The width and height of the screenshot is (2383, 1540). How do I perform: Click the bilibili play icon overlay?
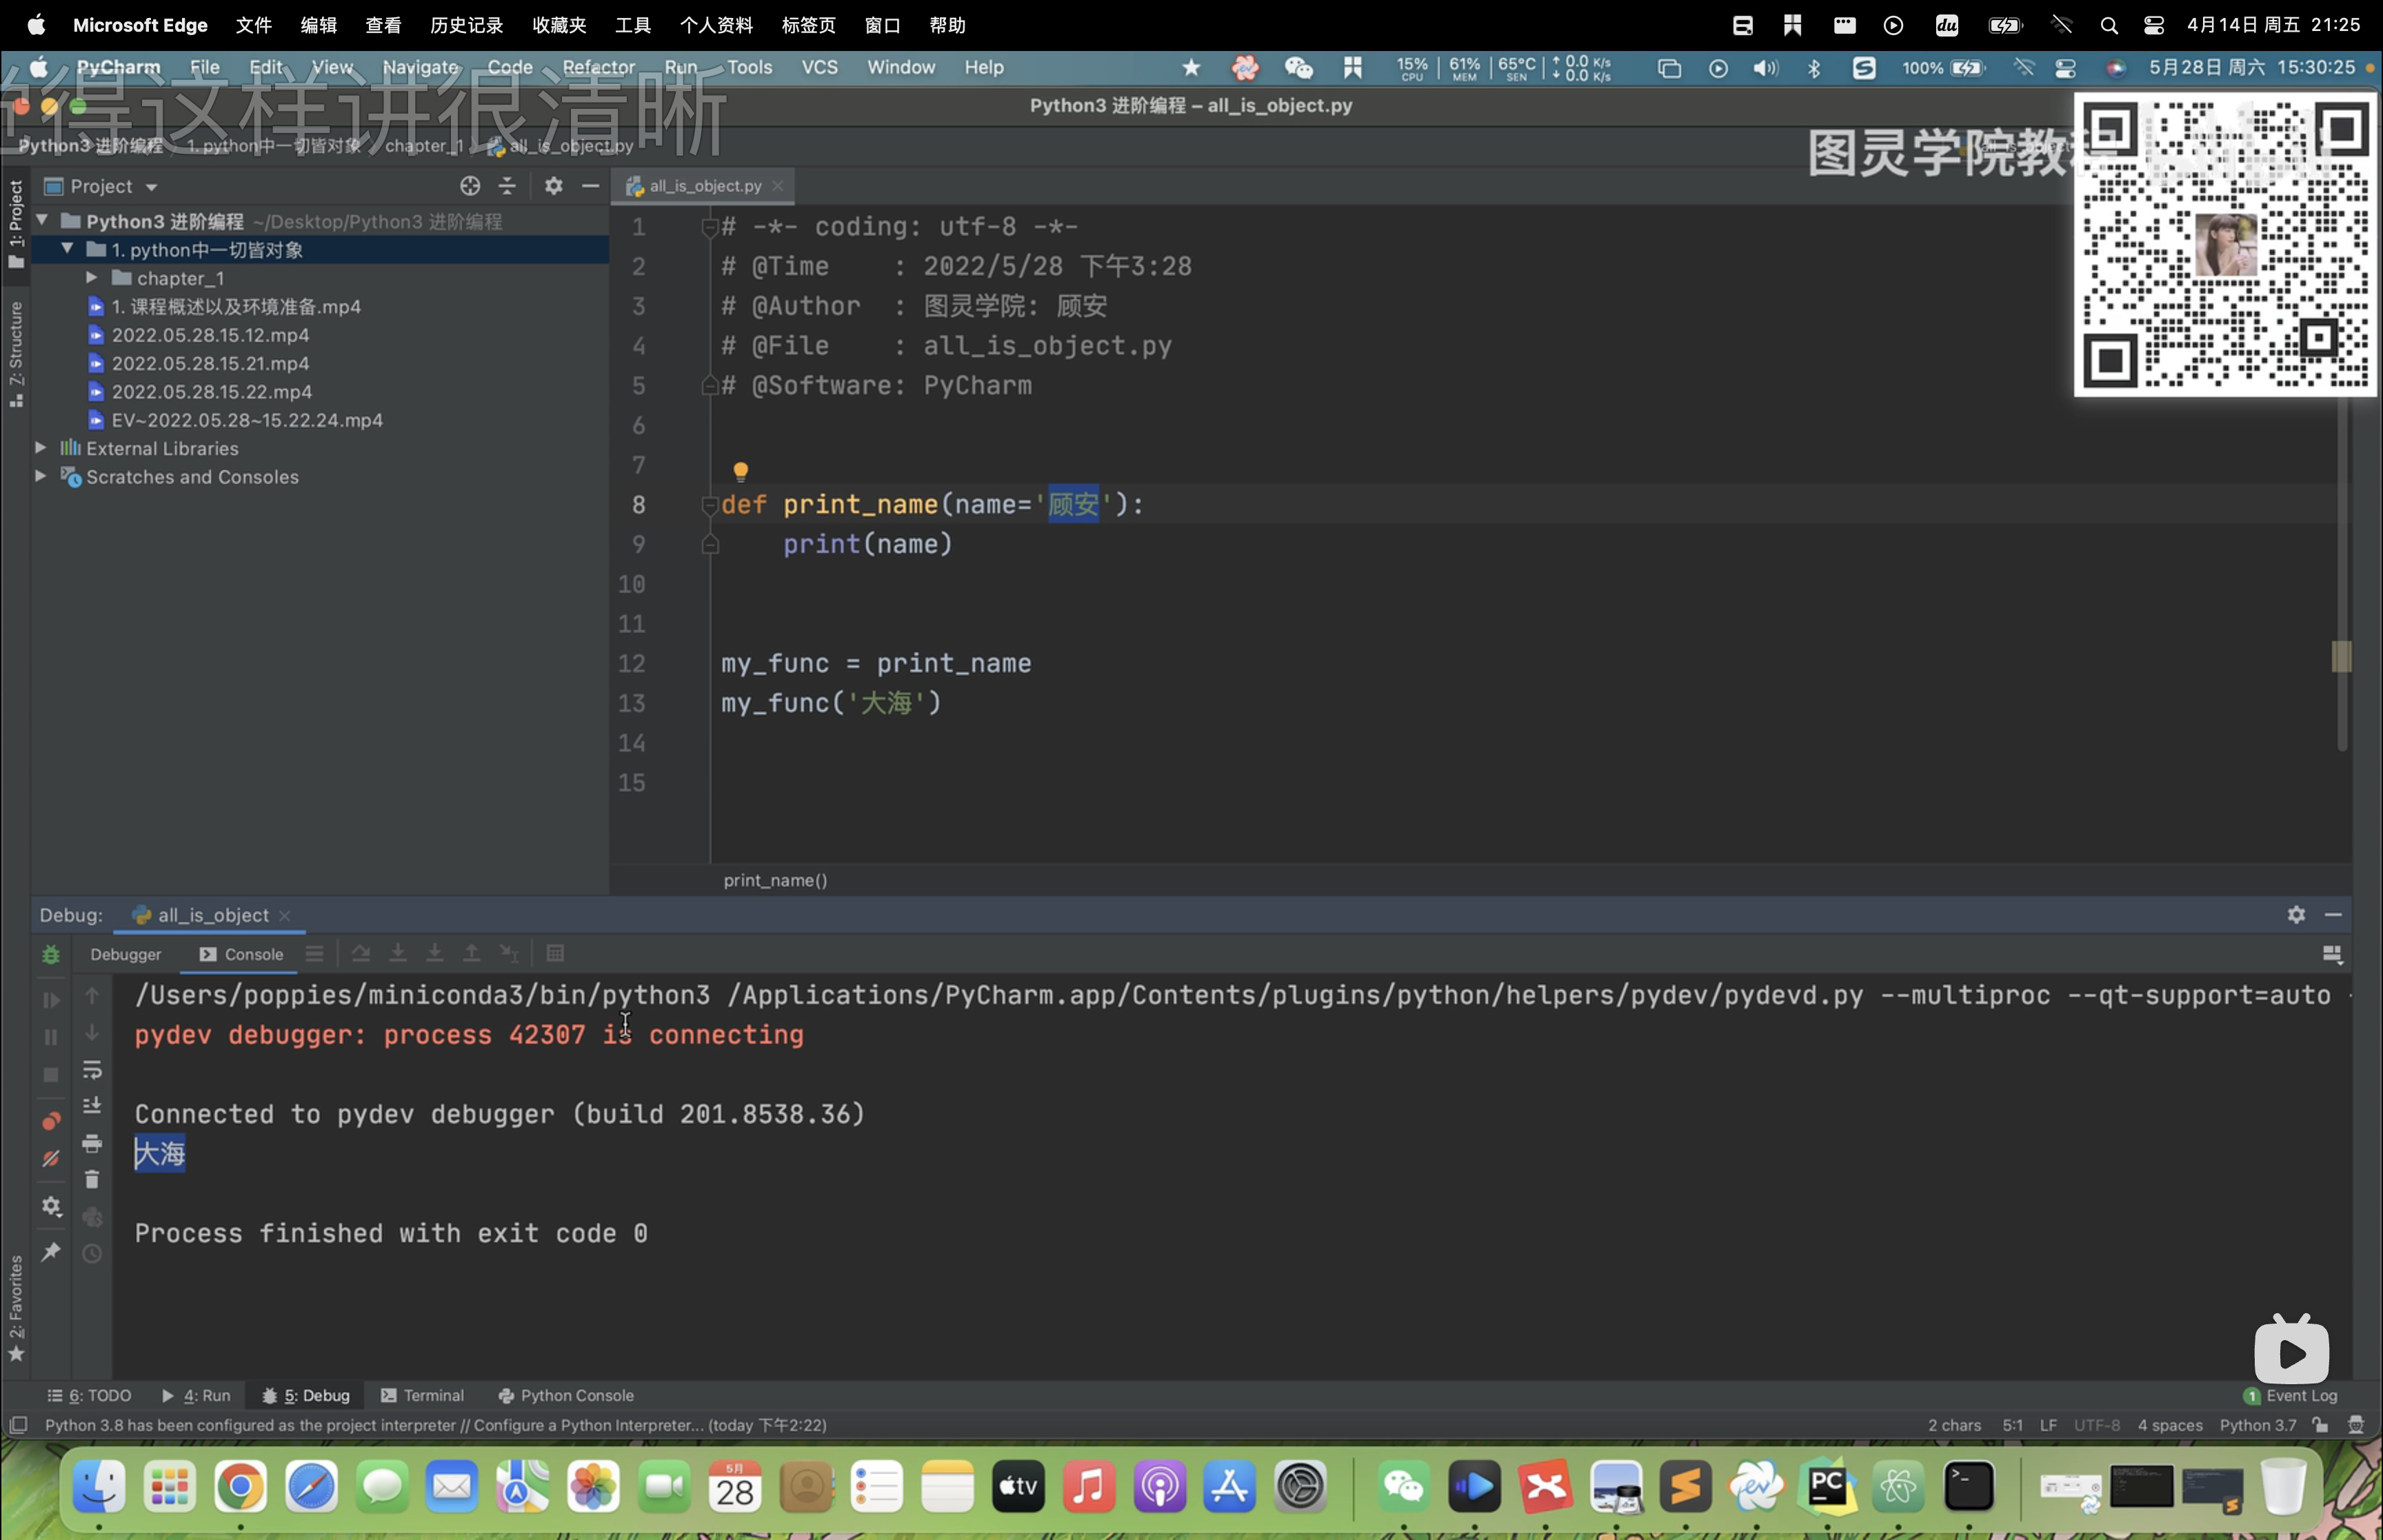point(2291,1350)
